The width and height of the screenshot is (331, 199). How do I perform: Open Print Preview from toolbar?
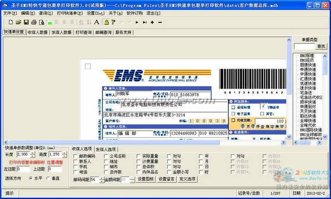pos(42,22)
